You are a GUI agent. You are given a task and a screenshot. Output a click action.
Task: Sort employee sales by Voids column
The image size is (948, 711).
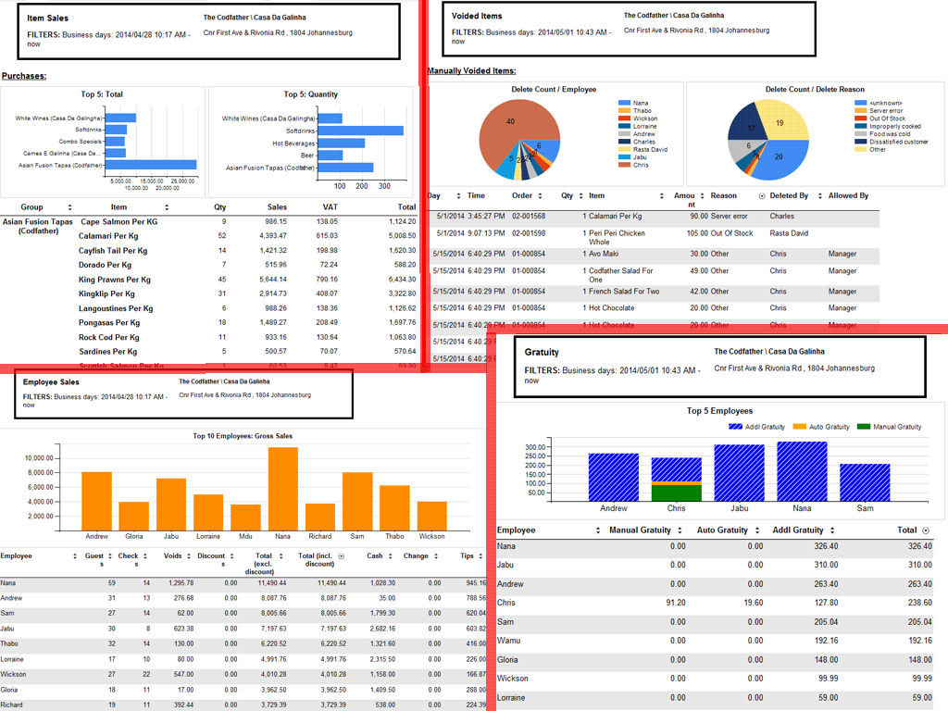(x=188, y=556)
